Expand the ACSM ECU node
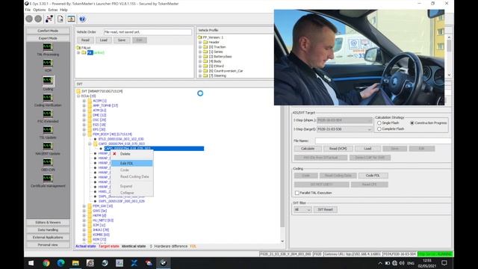 coord(84,101)
